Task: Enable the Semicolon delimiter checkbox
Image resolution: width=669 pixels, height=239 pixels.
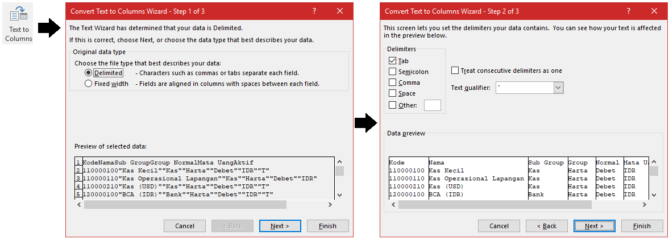Action: [x=392, y=72]
